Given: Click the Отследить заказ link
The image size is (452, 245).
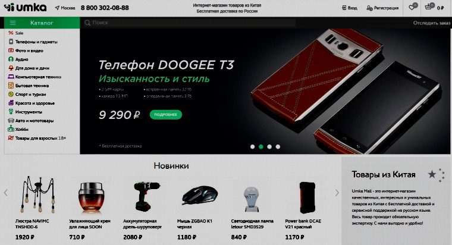Looking at the screenshot, I should click(x=432, y=23).
